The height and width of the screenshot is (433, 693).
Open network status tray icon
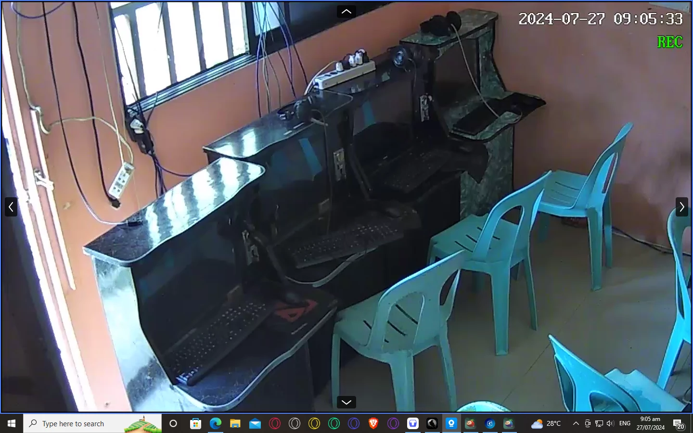click(599, 423)
